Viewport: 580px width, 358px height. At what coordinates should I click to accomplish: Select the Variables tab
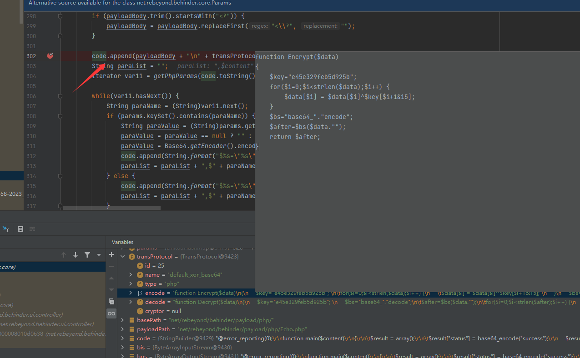(x=122, y=242)
